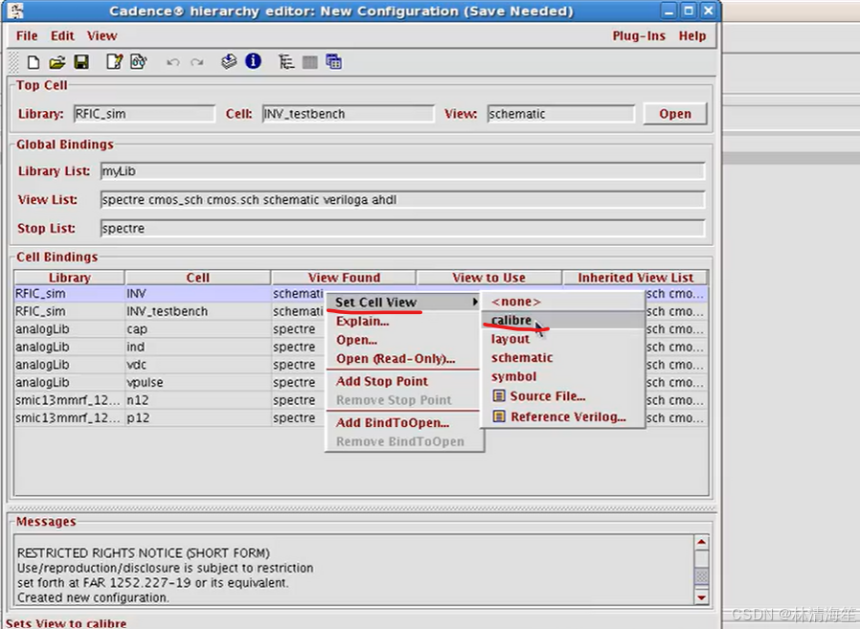860x629 pixels.
Task: Click Open... in the context menu
Action: (403, 340)
